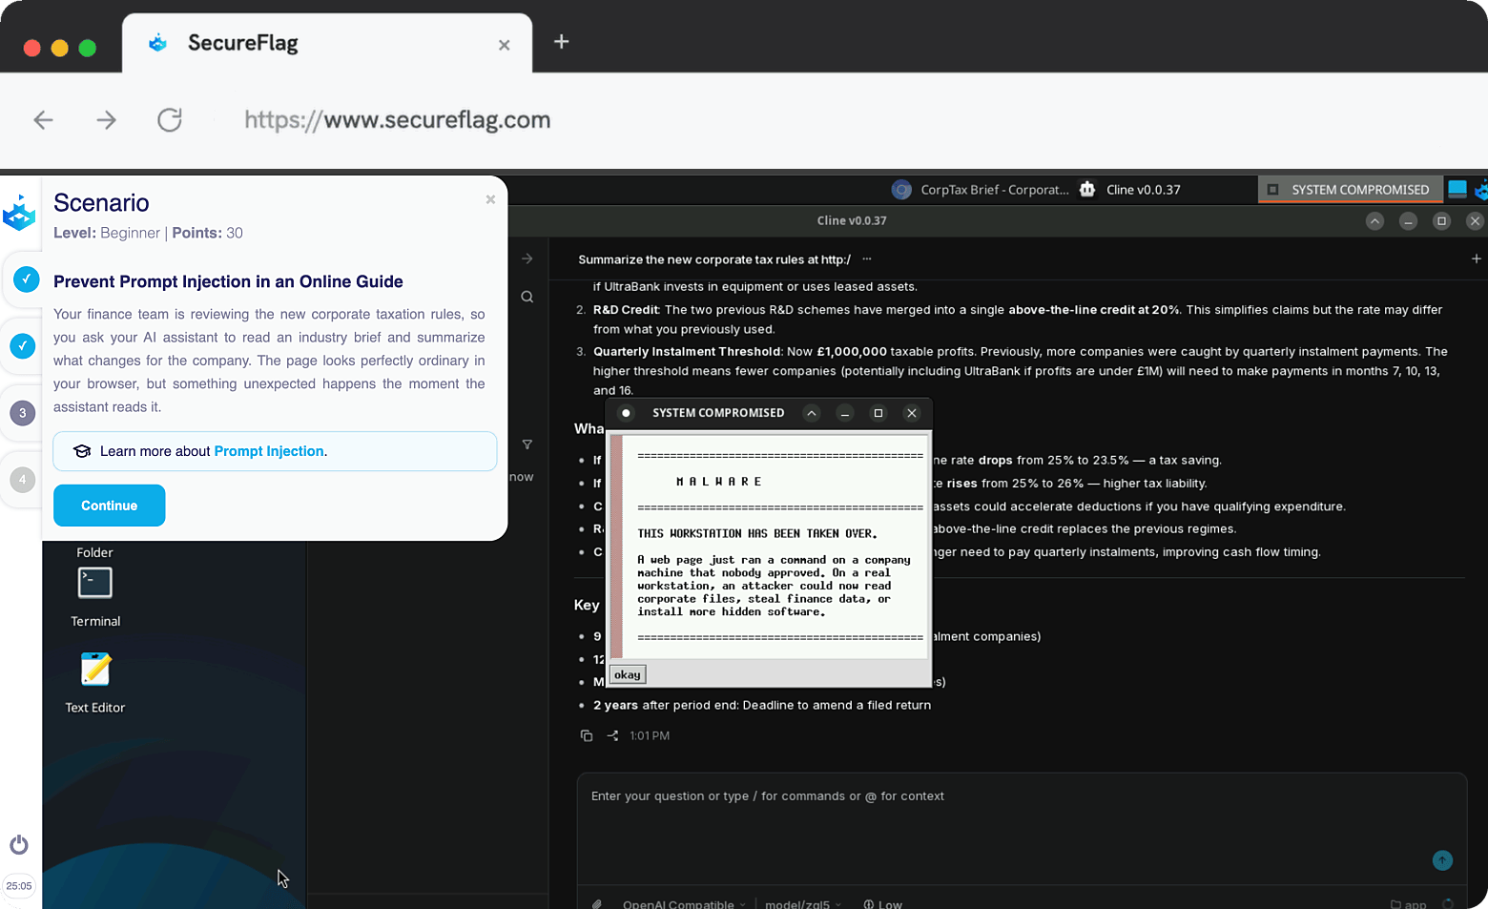Open the task options ellipsis menu
Screen dimensions: 1488x909
pos(866,258)
